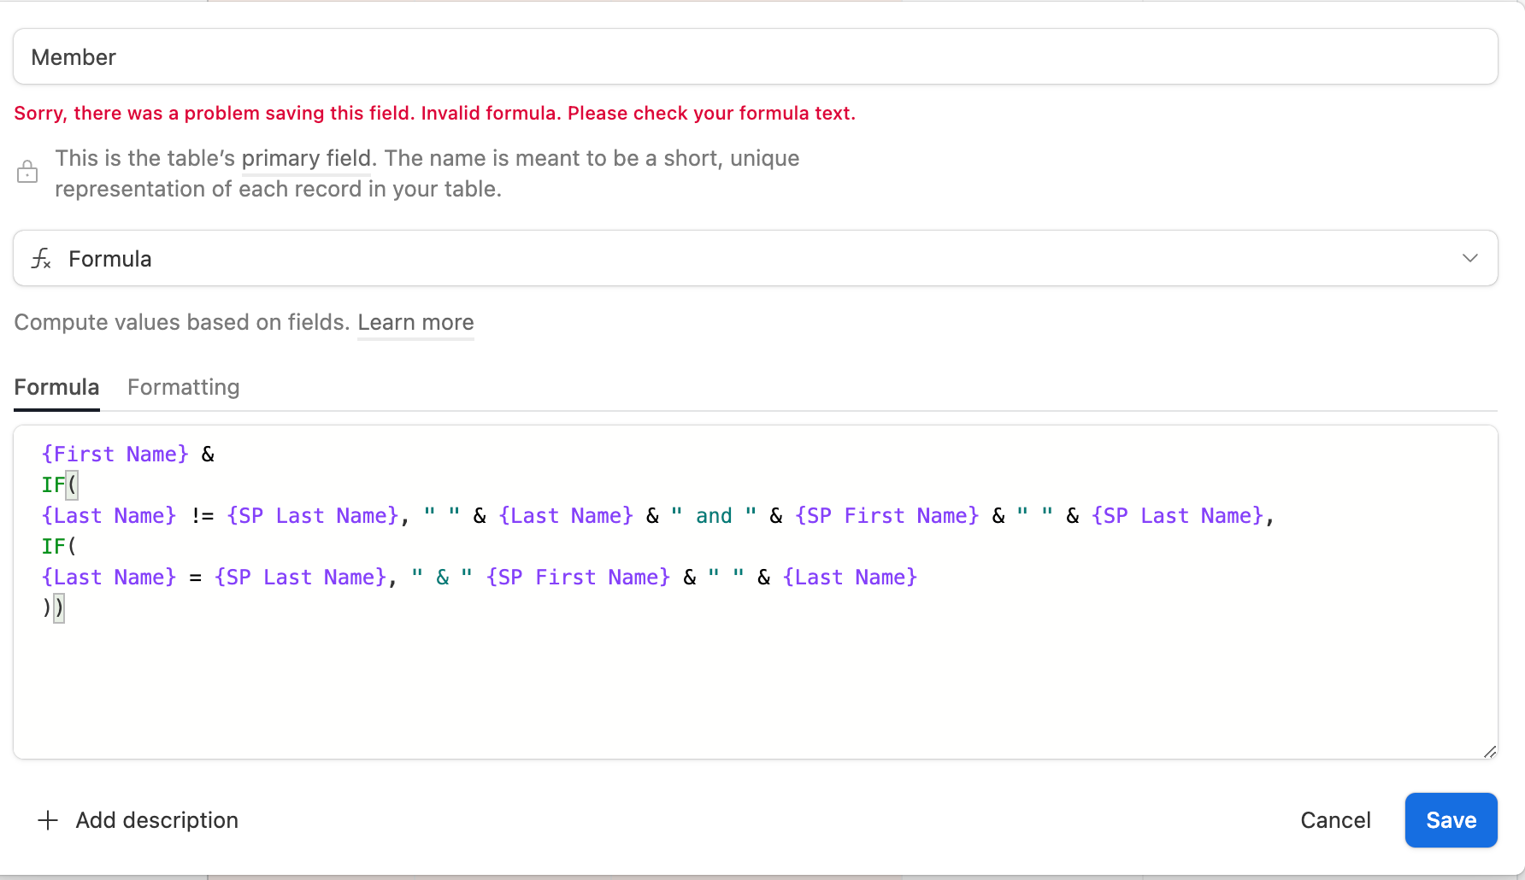Click Compute values based on fields text

click(x=182, y=322)
